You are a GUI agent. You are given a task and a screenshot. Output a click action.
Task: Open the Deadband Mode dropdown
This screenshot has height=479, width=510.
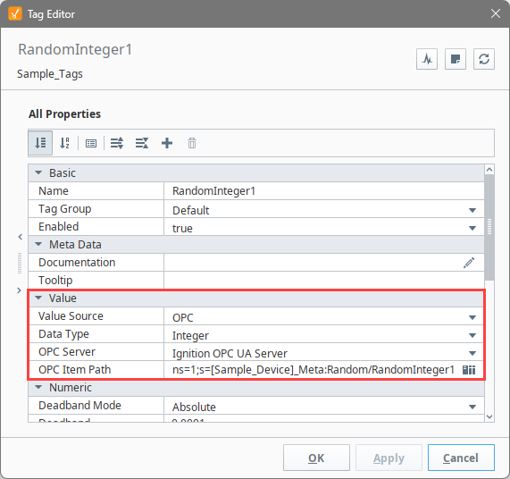pos(472,407)
